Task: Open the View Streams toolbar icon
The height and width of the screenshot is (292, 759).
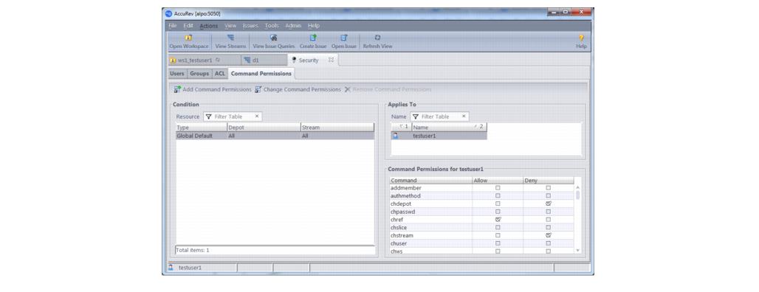Action: click(x=230, y=38)
